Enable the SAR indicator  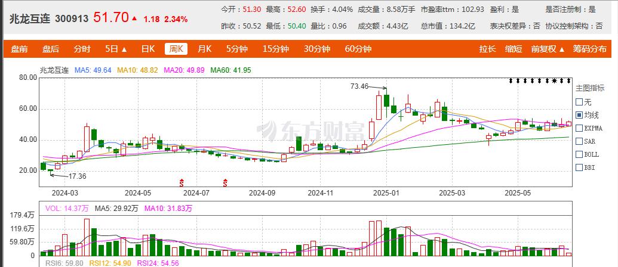coord(579,141)
